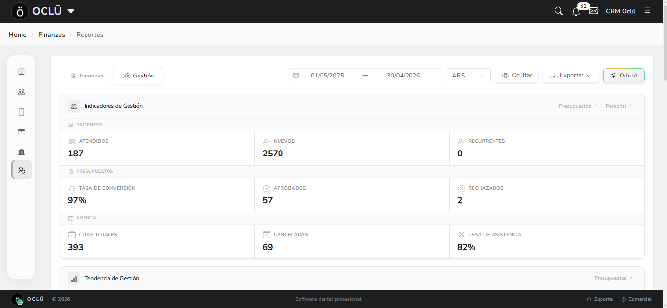
Task: Open the mail envelope icon
Action: [594, 11]
